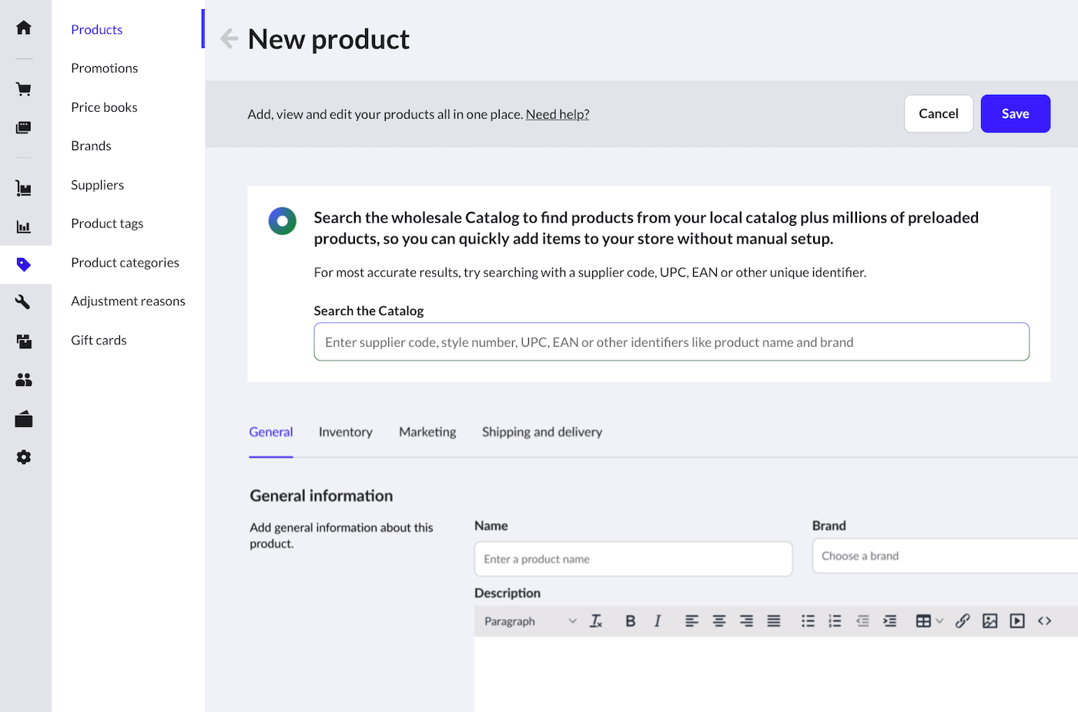Open the Paragraph style dropdown
The width and height of the screenshot is (1078, 712).
click(x=531, y=621)
